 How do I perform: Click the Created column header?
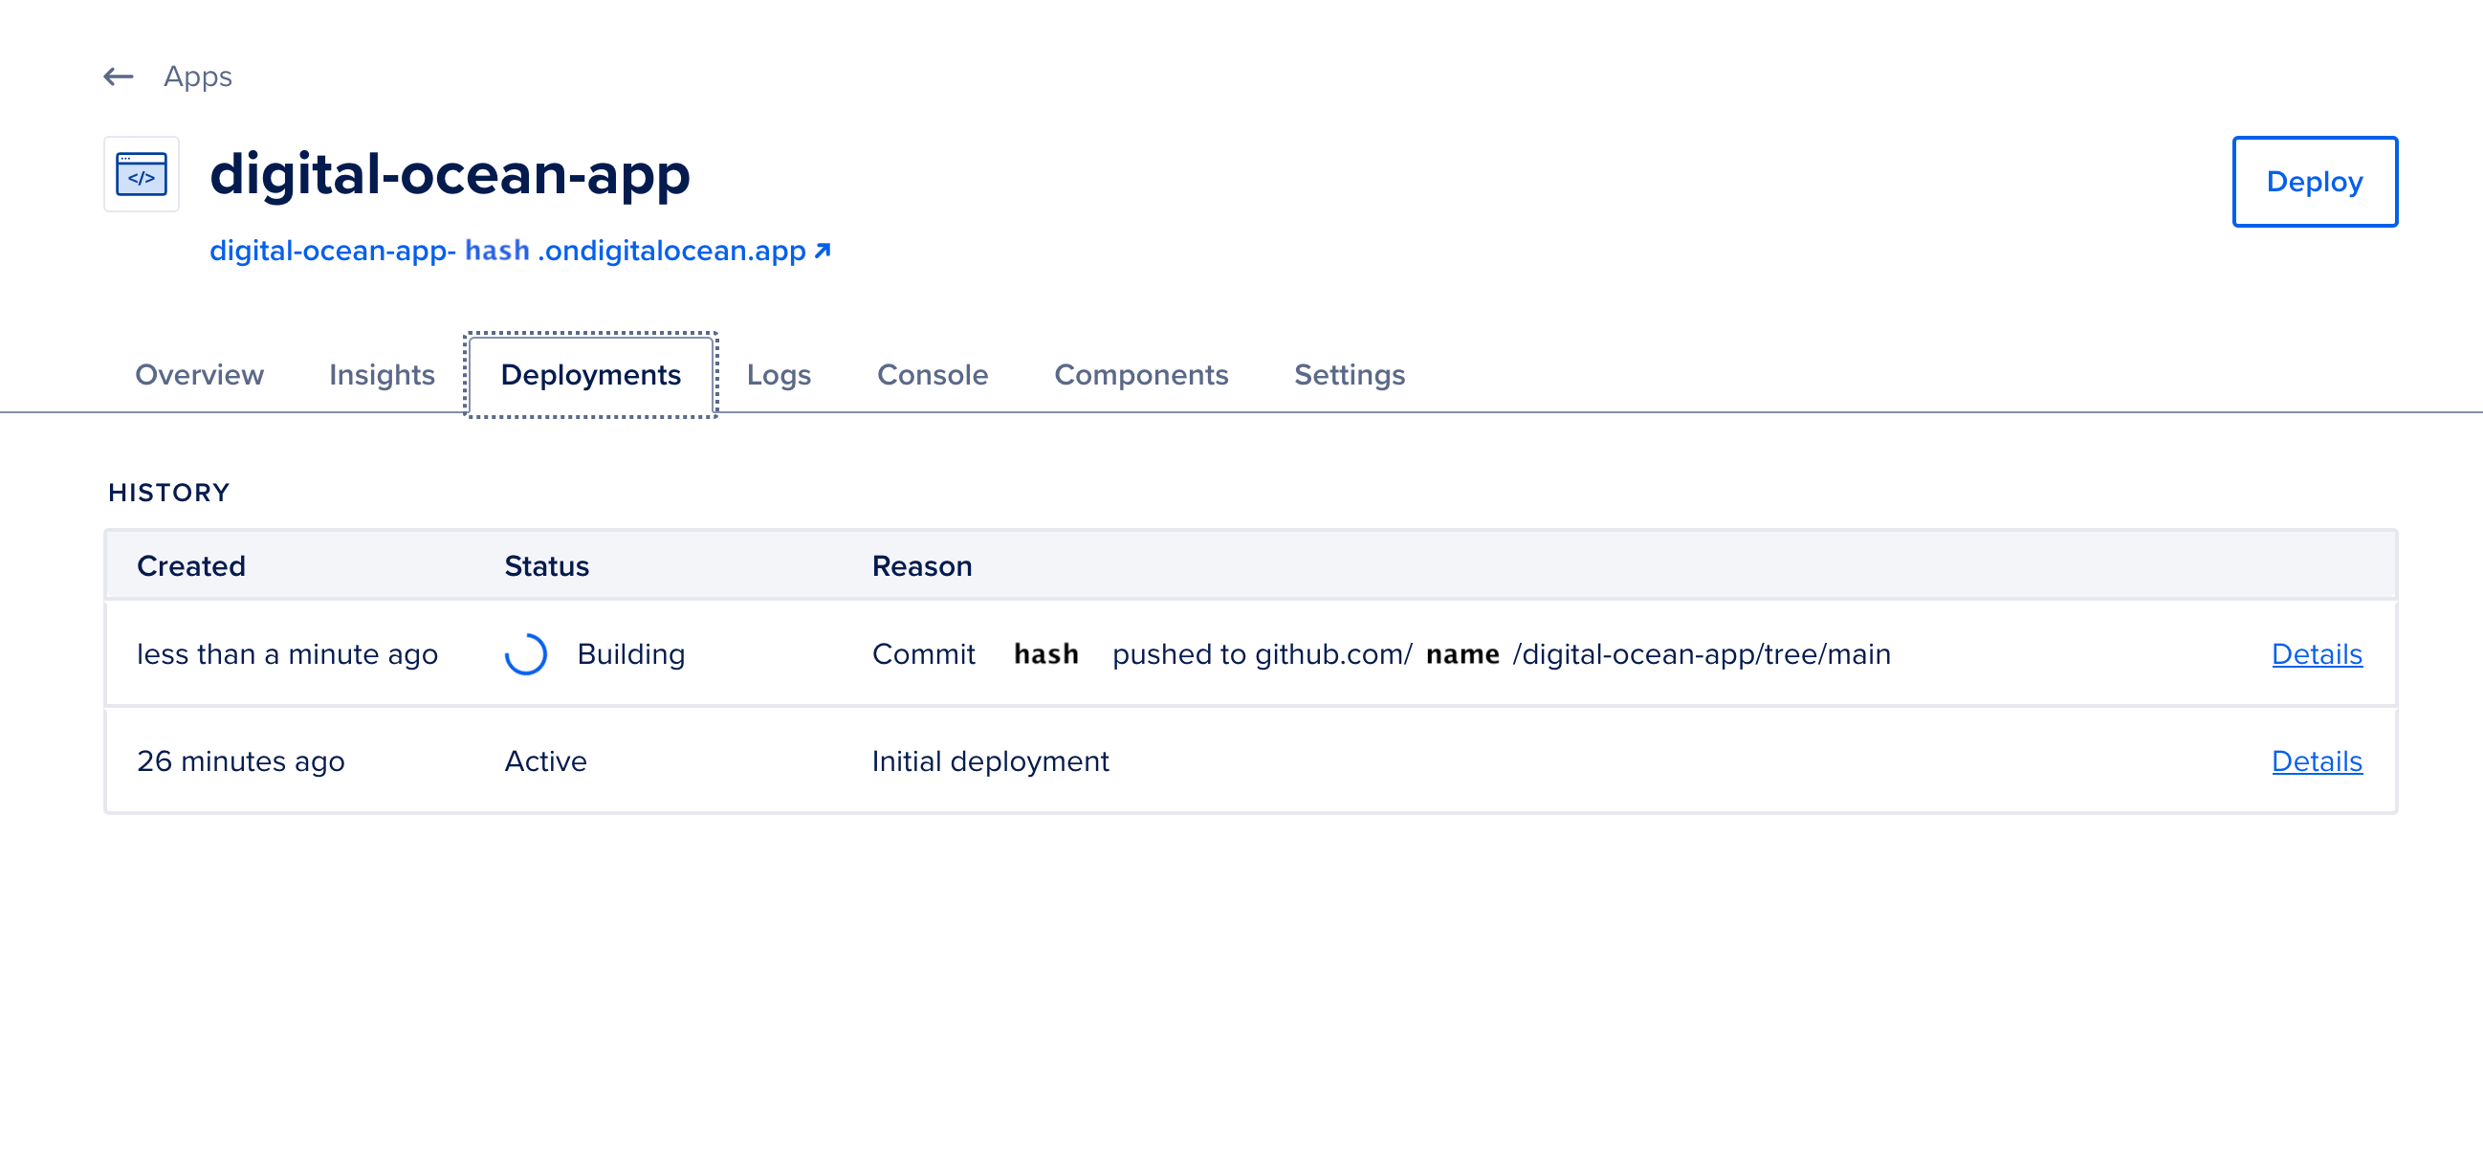pyautogui.click(x=191, y=565)
